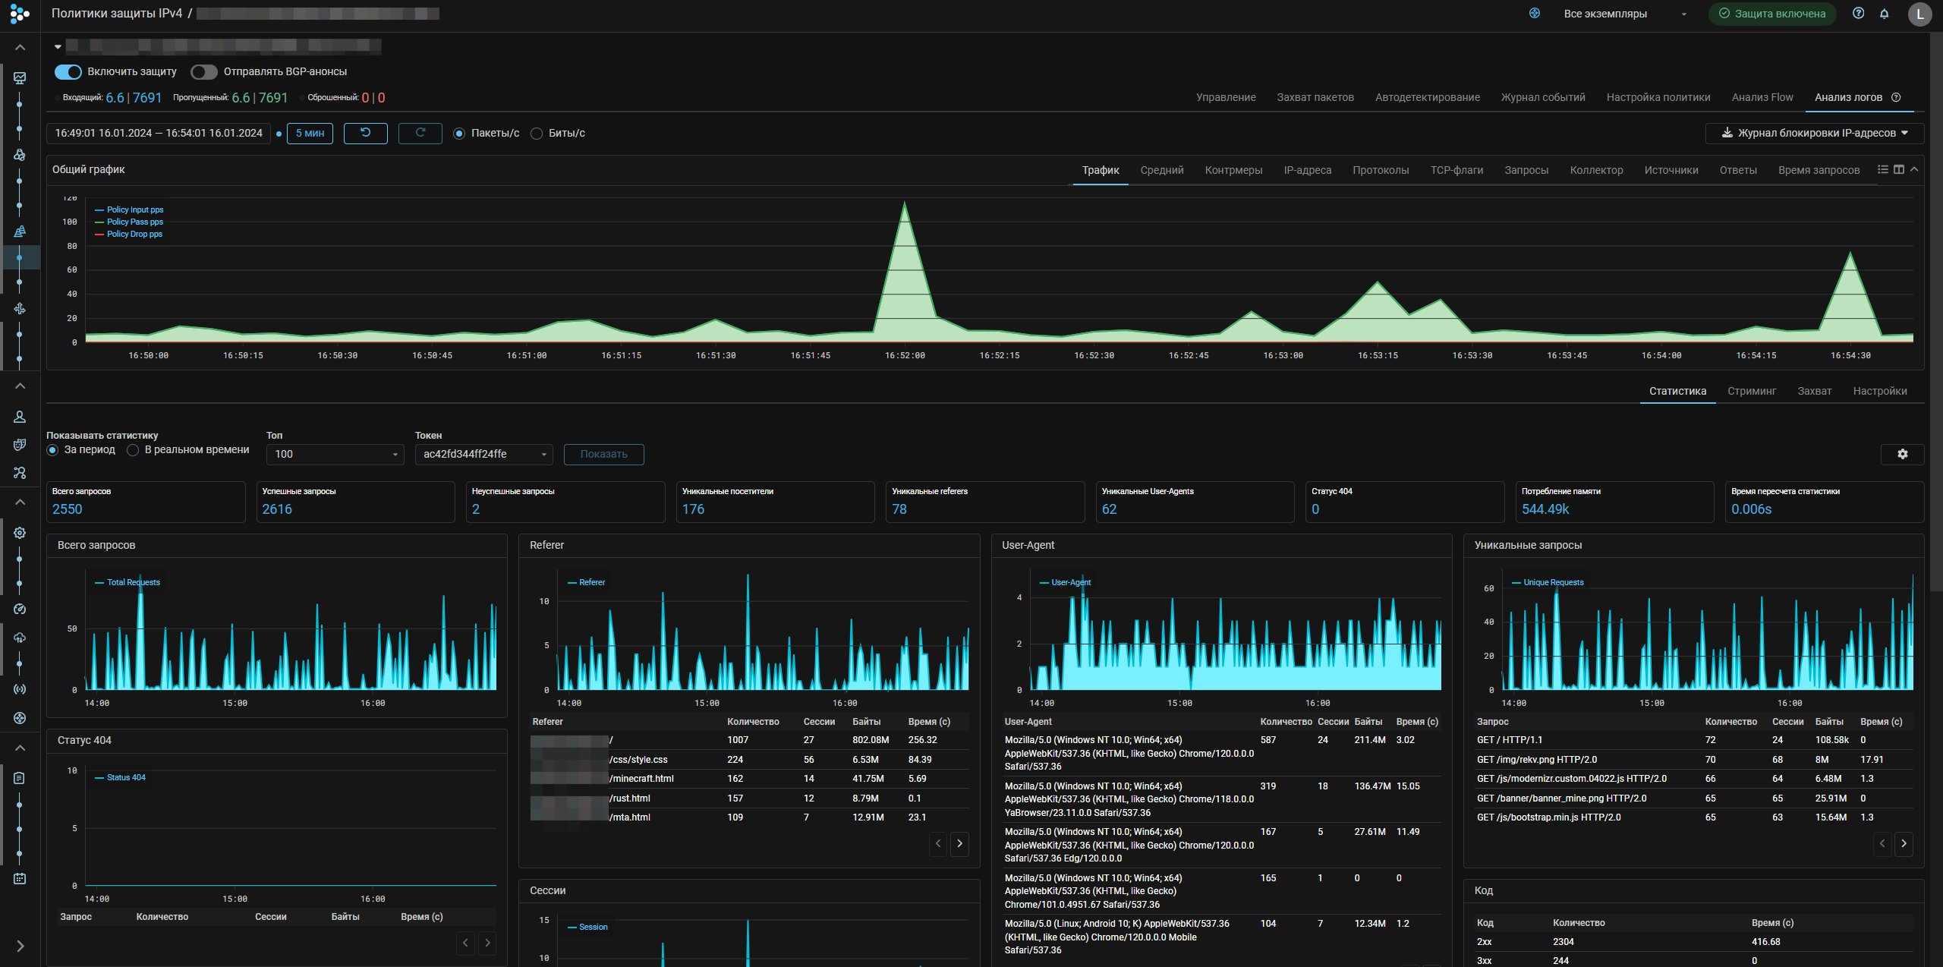
Task: Expand Журнал блокировки IP-адресов dropdown
Action: tap(1814, 133)
